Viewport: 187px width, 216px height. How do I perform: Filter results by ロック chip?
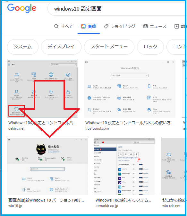click(150, 47)
